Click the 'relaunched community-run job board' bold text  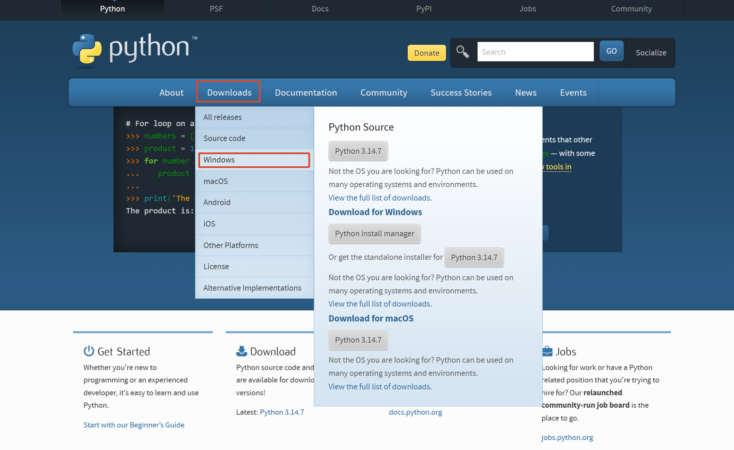pyautogui.click(x=586, y=399)
